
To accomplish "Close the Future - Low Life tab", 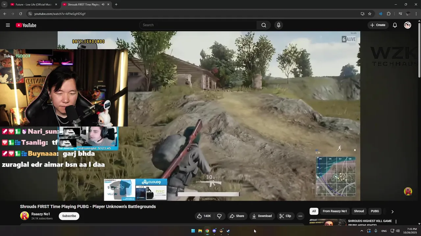I will (56, 5).
